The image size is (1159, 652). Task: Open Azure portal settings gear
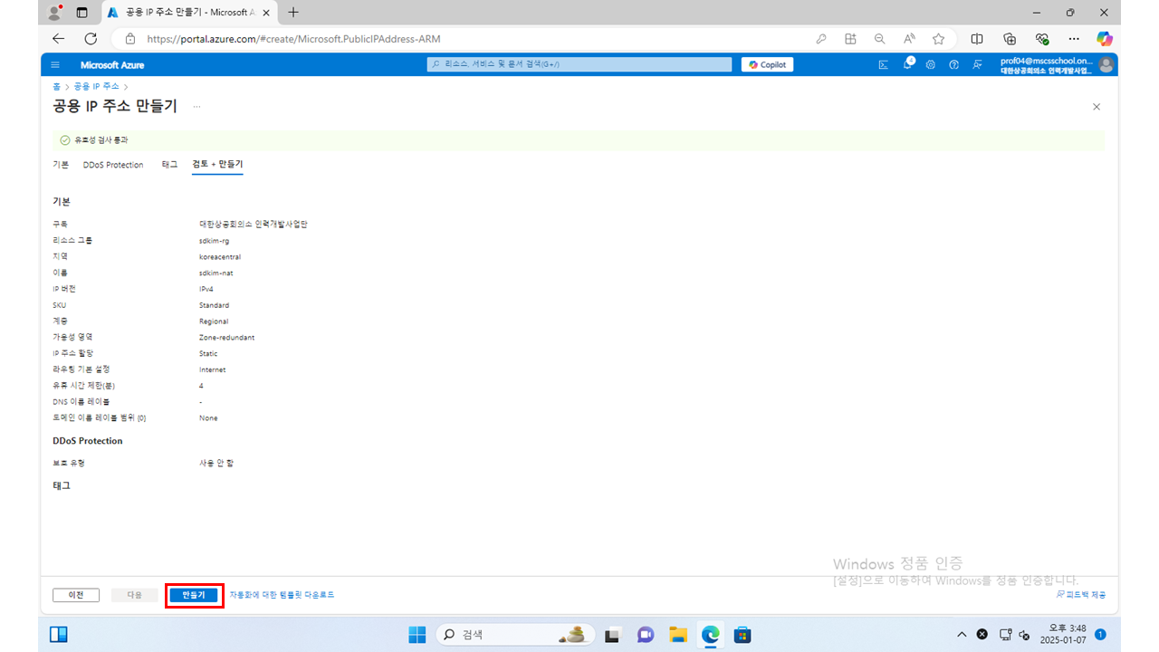(931, 65)
